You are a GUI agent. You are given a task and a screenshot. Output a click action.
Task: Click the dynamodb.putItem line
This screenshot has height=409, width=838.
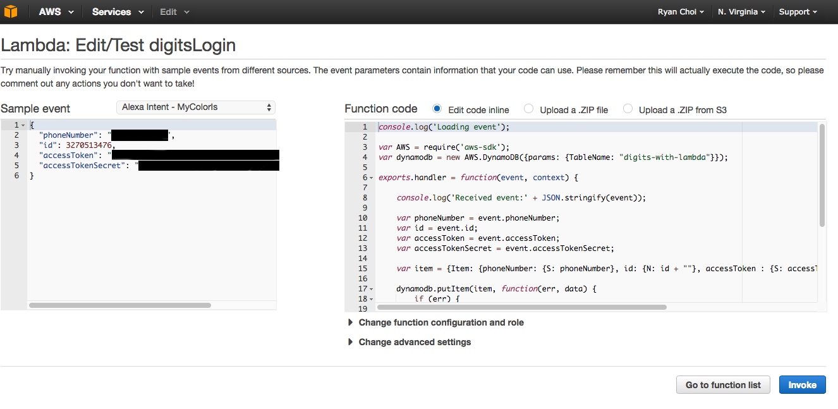497,289
